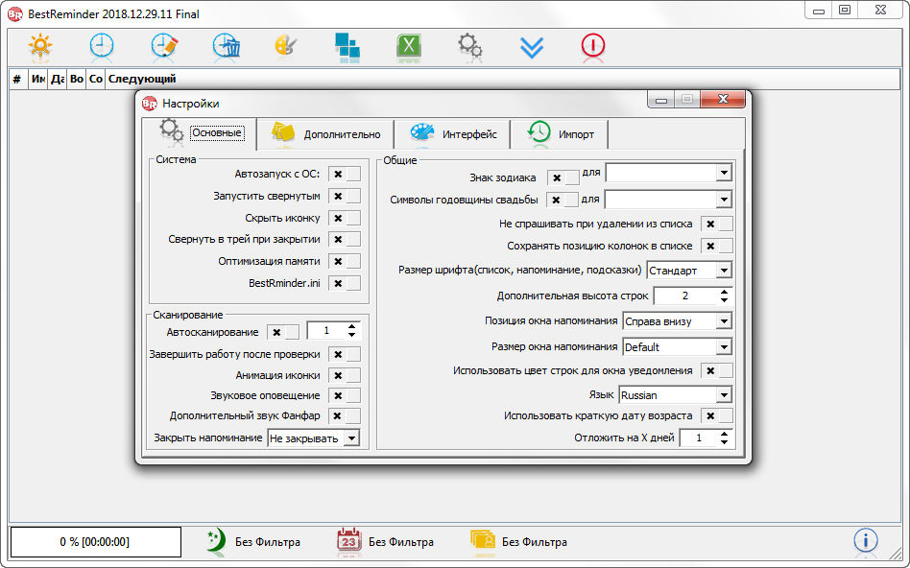
Task: Toggle Анимация иконки option
Action: coord(345,375)
